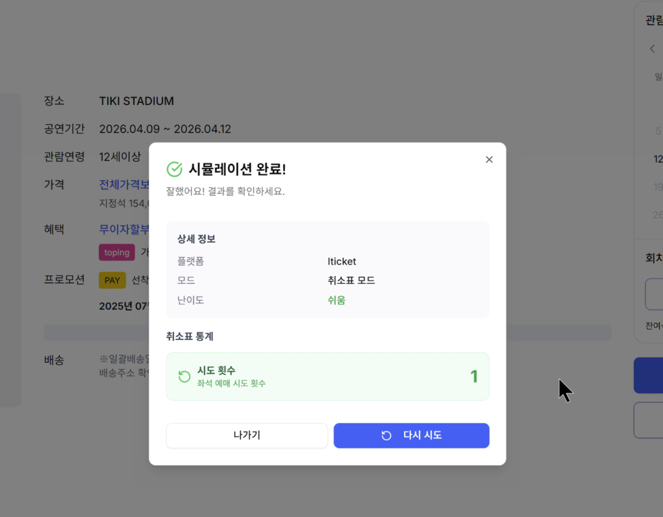The image size is (663, 517).
Task: Open the 전체가격보기 price link
Action: click(124, 184)
